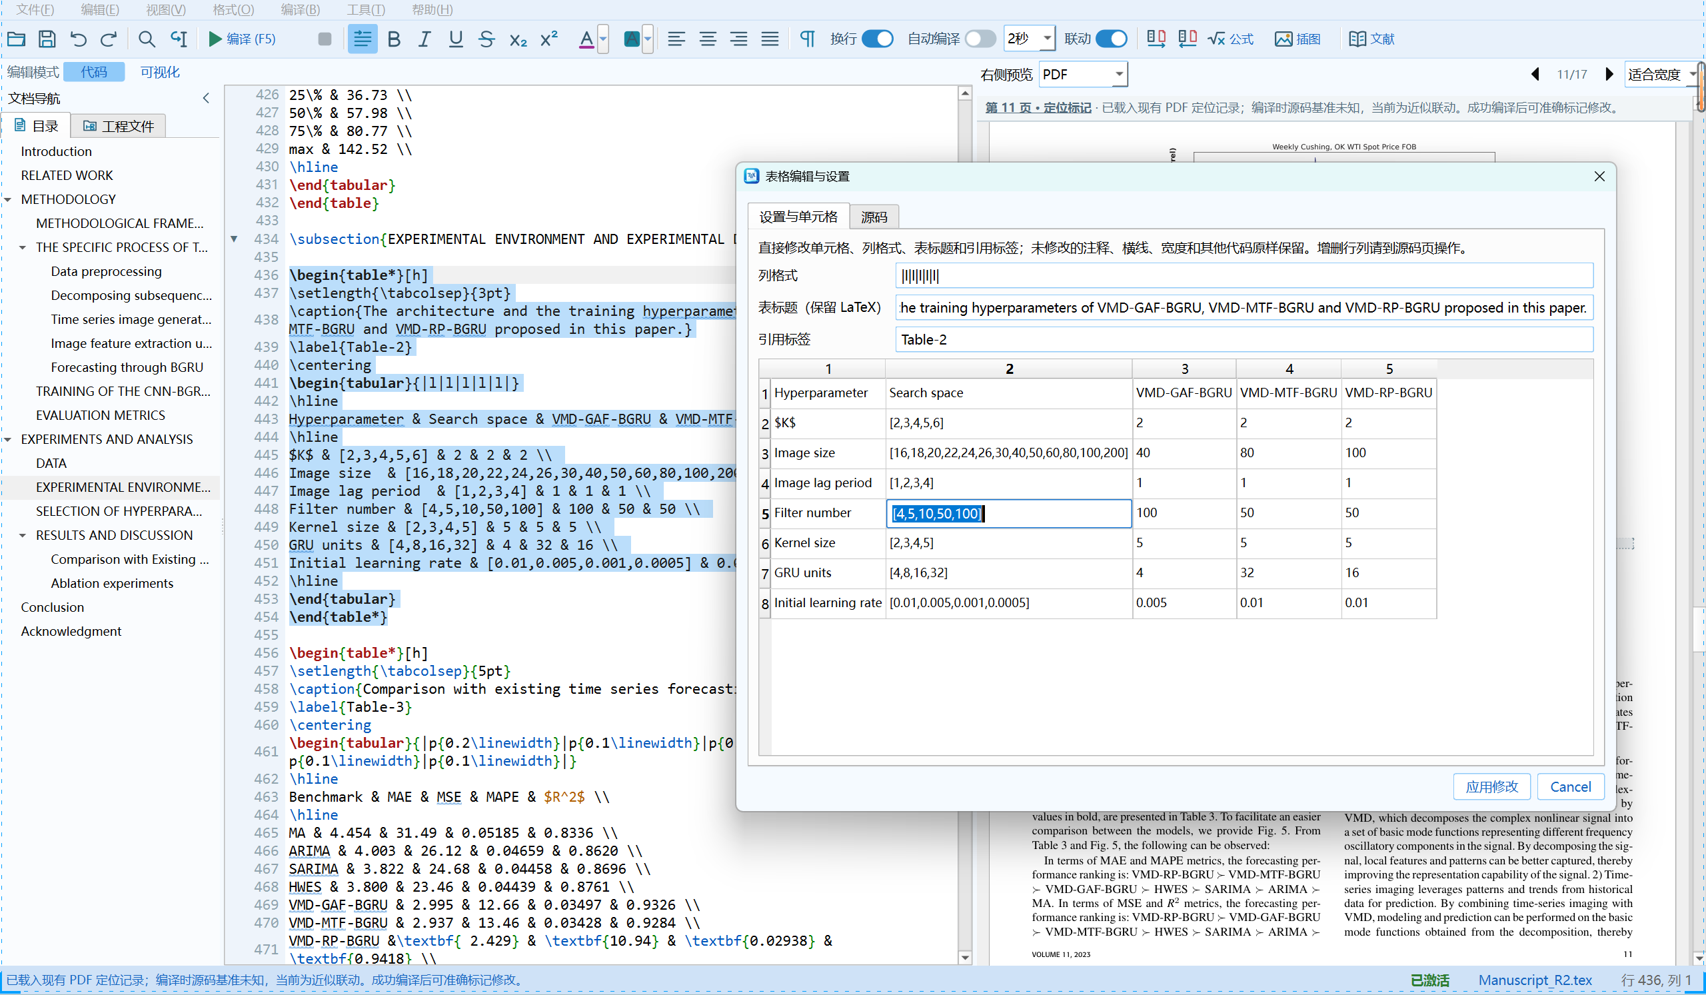Click the subscript x₂ icon
This screenshot has height=995, width=1706.
(518, 39)
